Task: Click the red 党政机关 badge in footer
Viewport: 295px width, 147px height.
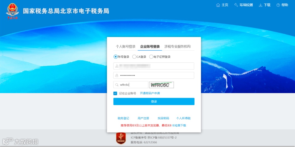Action: click(121, 138)
